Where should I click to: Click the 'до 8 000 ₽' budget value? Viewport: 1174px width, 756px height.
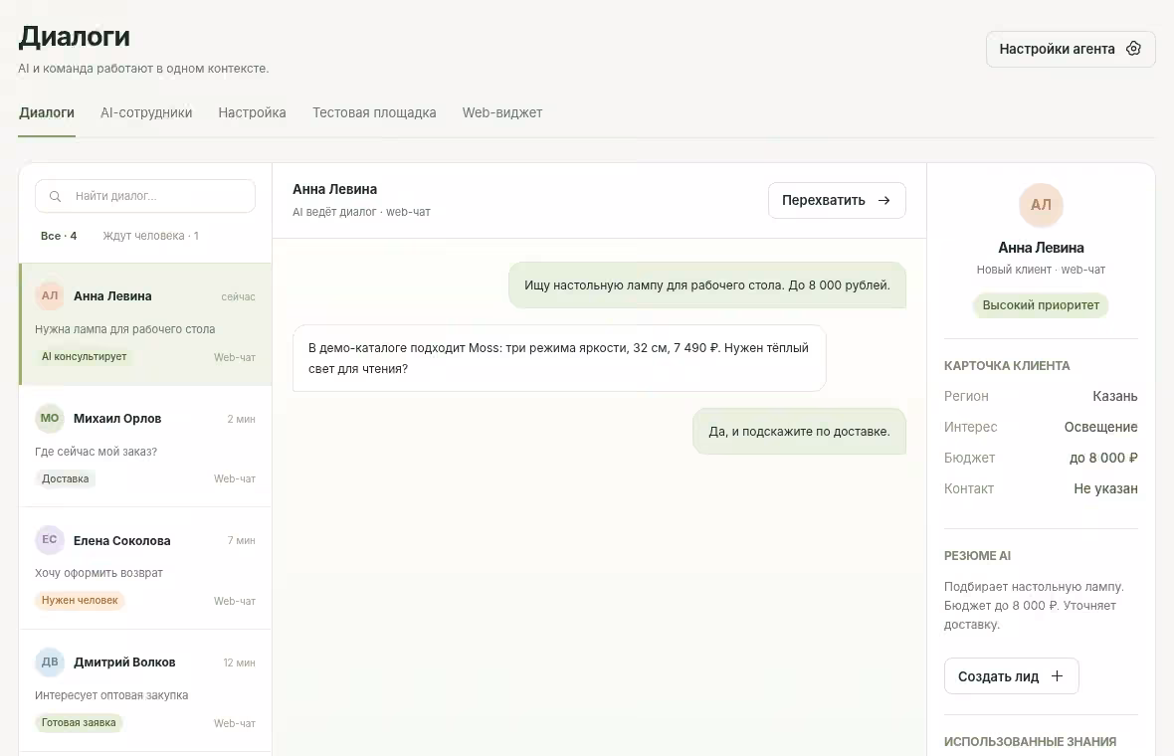[x=1103, y=458]
